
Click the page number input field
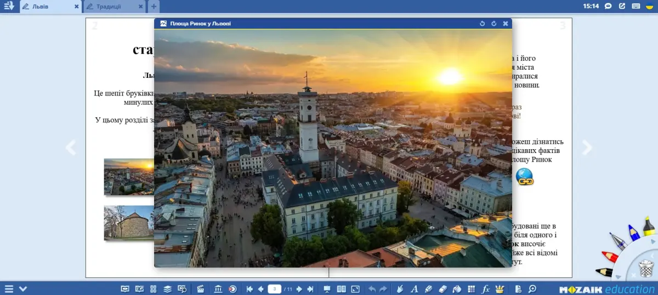[274, 288]
